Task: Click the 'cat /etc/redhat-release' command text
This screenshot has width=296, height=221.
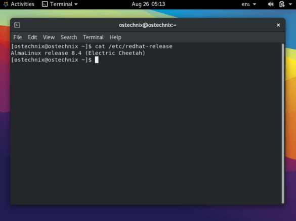Action: [134, 46]
